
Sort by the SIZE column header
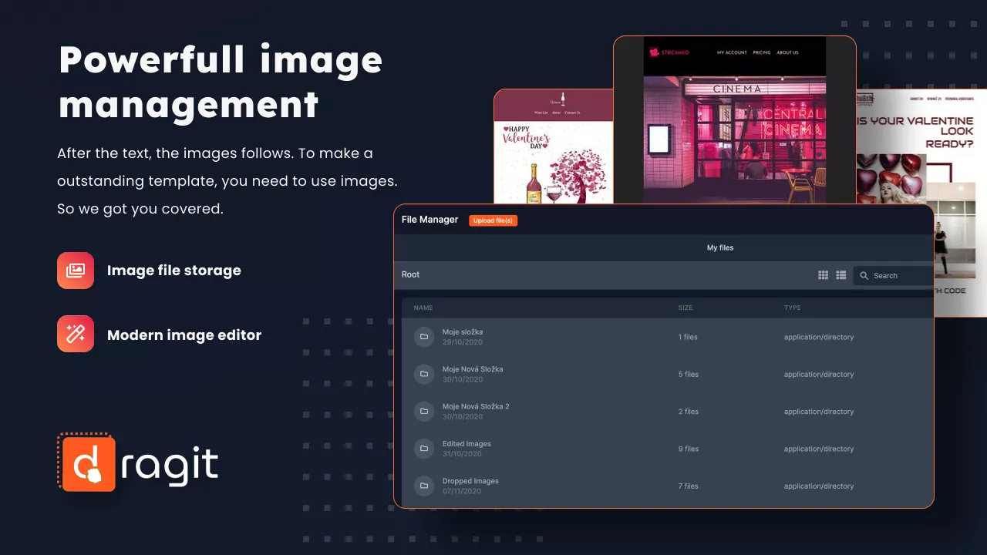(x=686, y=308)
